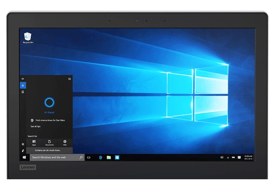The image size is (275, 190).
Task: Click the icon at Cortana panel top-right
Action: (69, 79)
